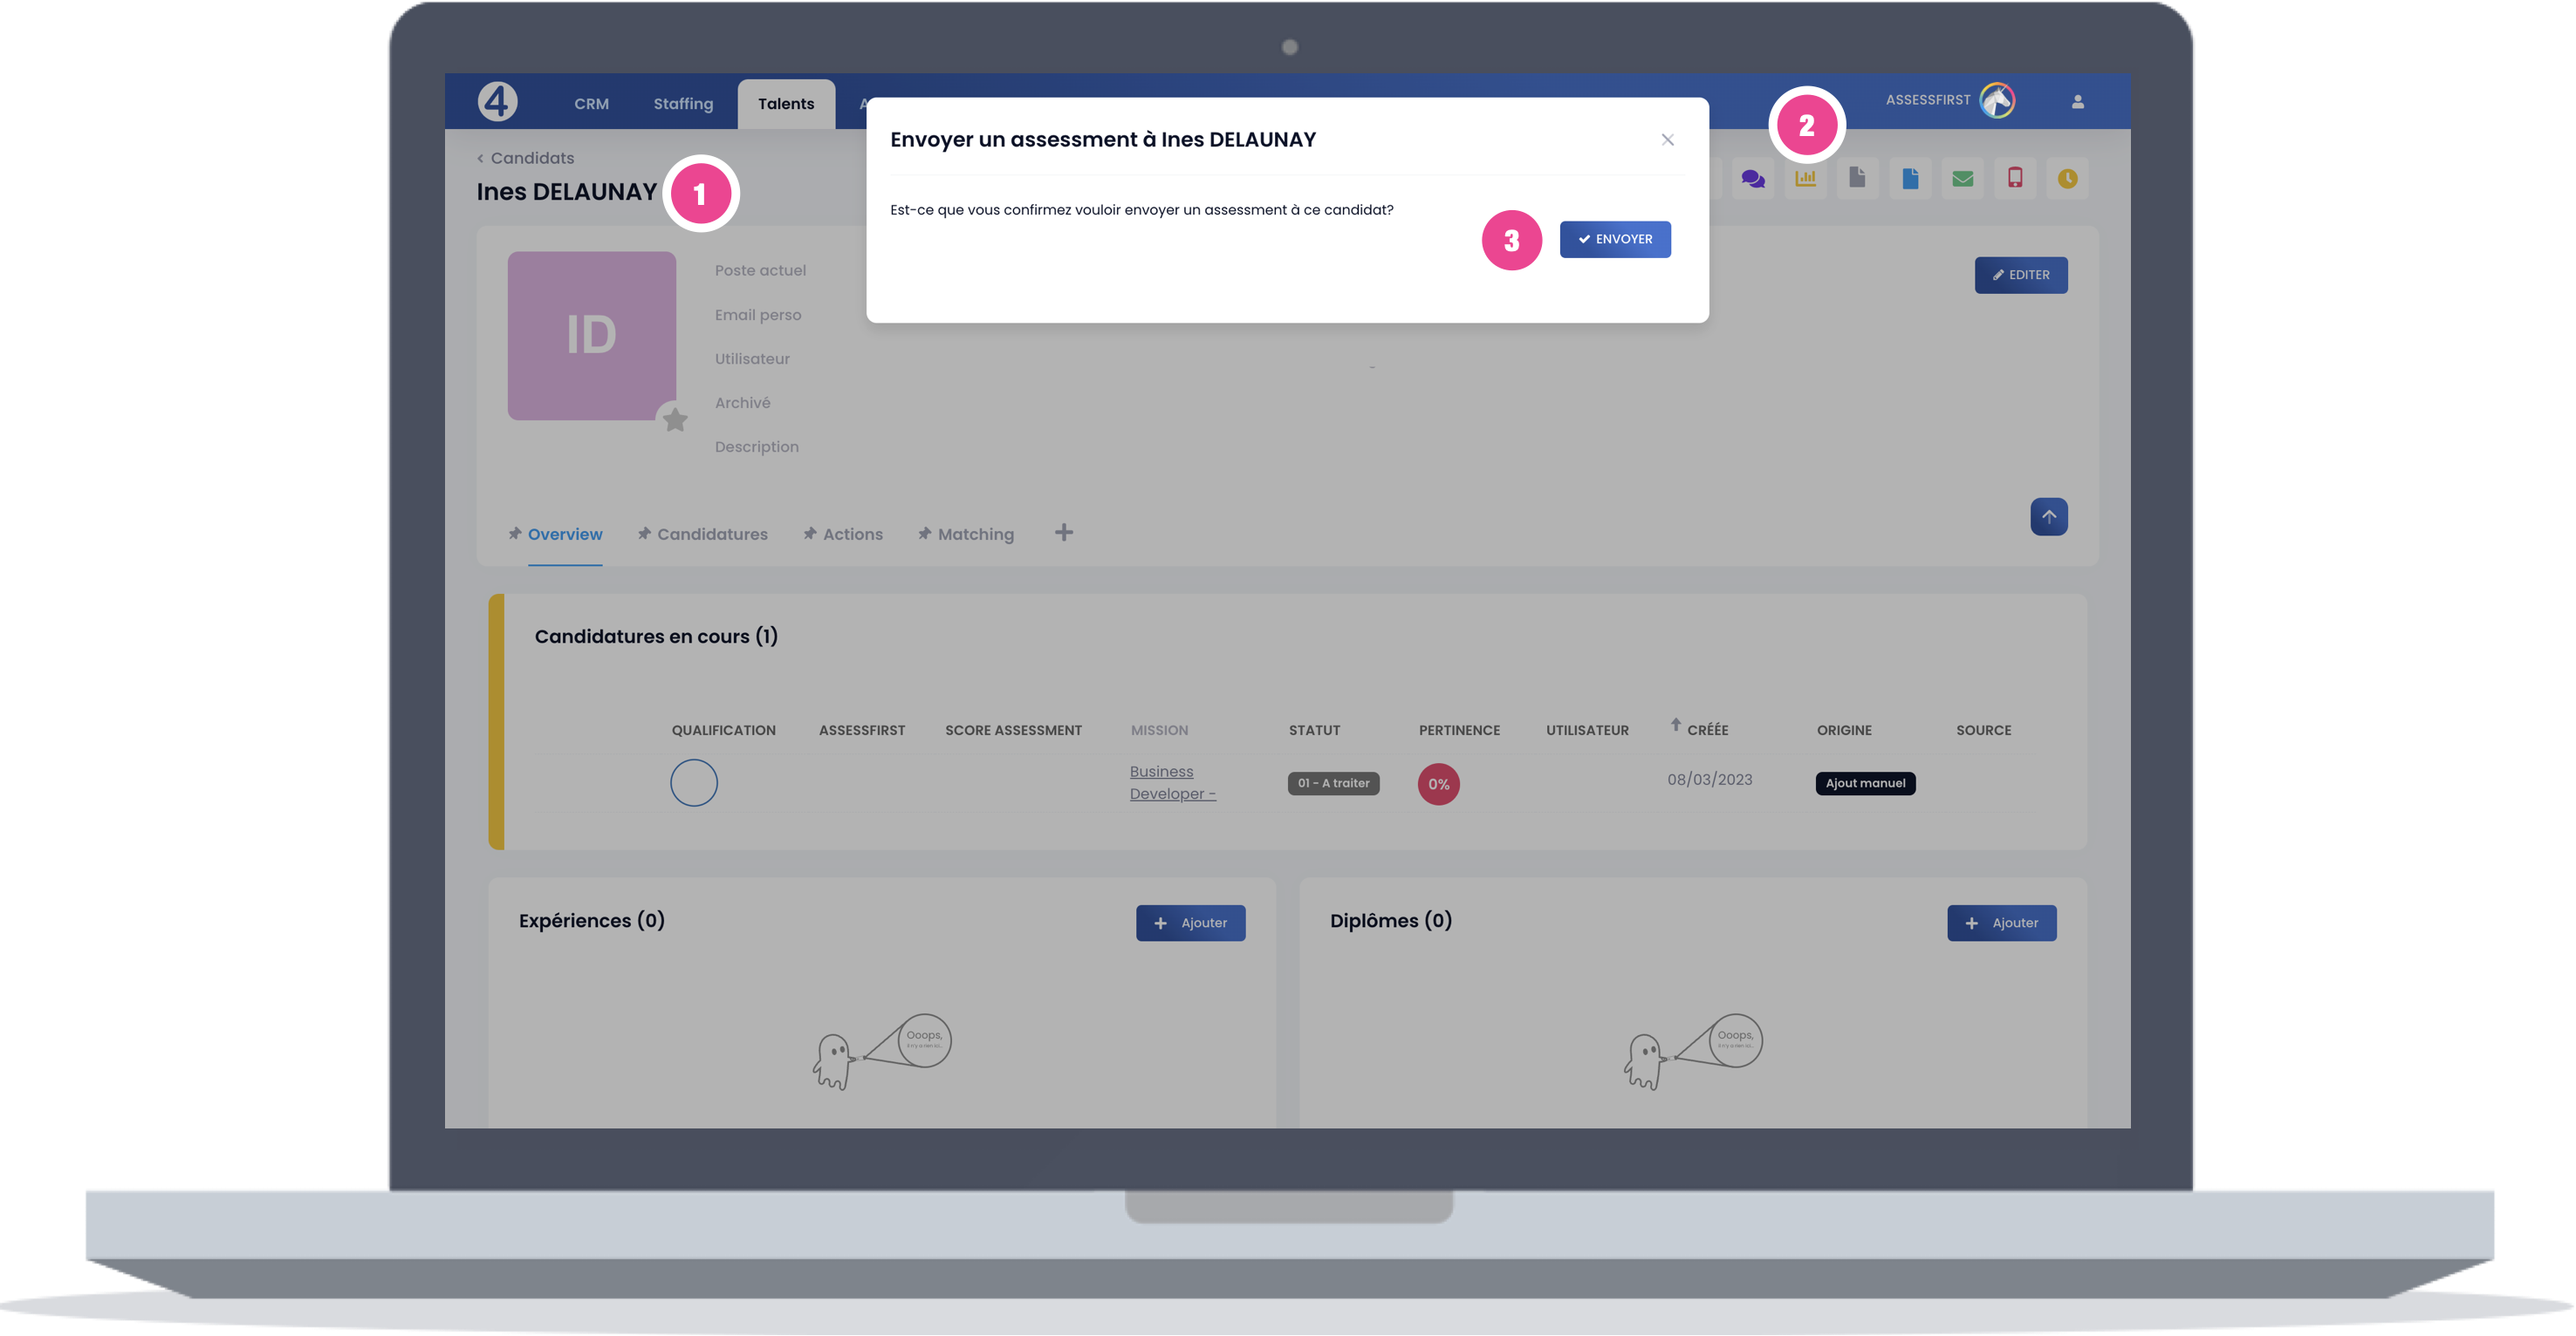Close the assessment dialog with X
The width and height of the screenshot is (2576, 1336).
pos(1667,140)
